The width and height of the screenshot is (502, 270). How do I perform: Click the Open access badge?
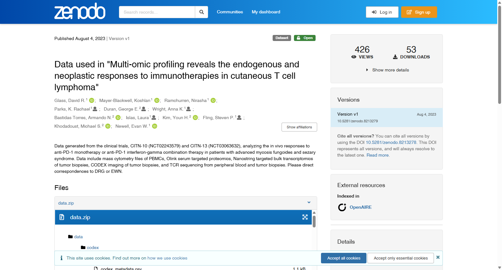pos(305,38)
